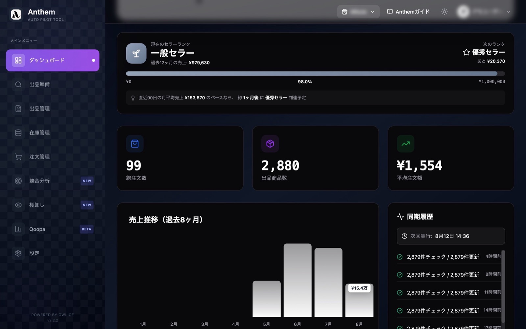Click the 出品商品数 2,880 value
526x329 pixels.
coord(280,165)
